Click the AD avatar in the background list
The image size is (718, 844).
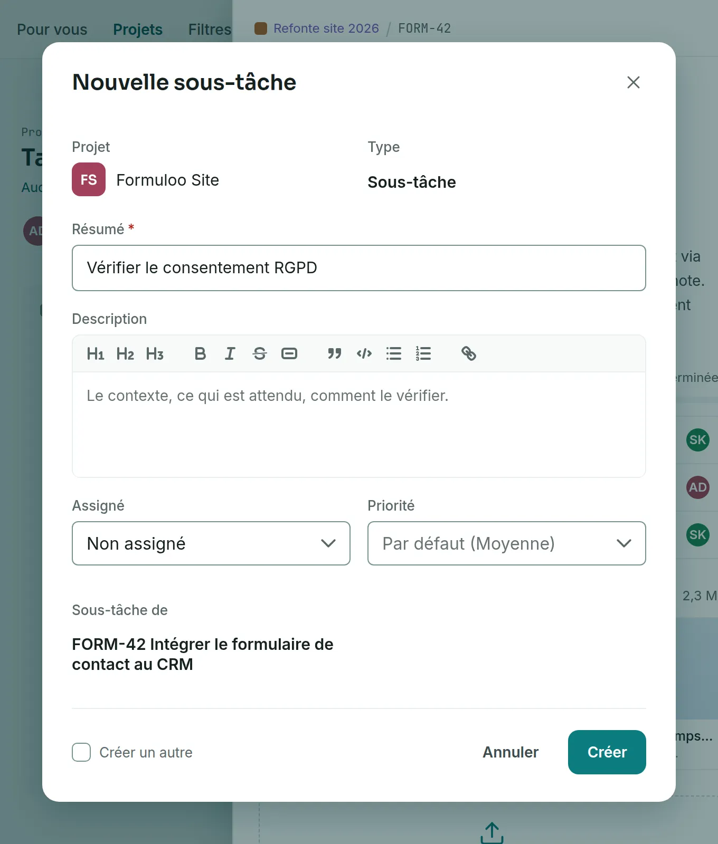698,487
